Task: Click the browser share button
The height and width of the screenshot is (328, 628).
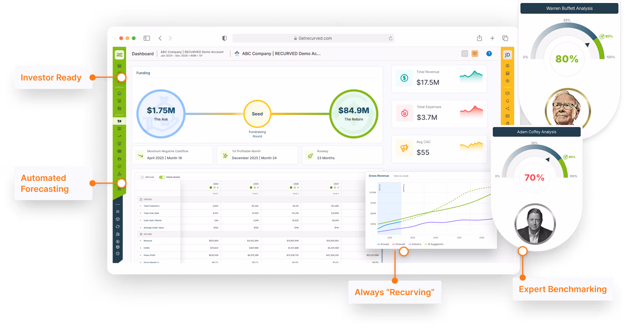Action: pos(480,38)
